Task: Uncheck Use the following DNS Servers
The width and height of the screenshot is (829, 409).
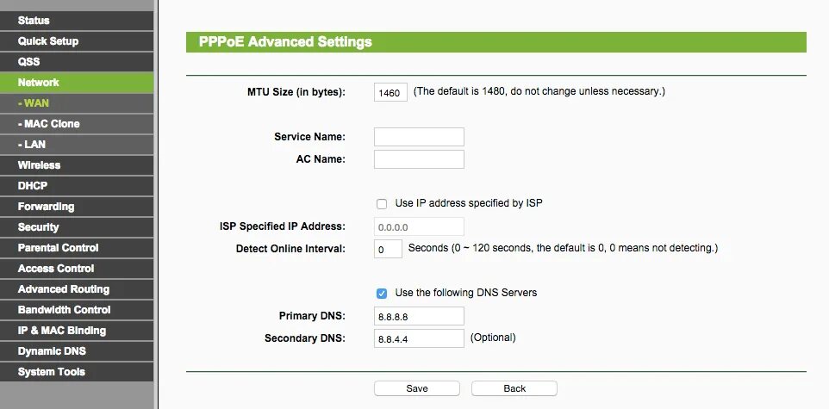Action: [382, 294]
